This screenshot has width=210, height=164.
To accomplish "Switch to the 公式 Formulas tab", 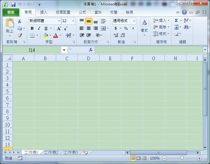I will 82,12.
